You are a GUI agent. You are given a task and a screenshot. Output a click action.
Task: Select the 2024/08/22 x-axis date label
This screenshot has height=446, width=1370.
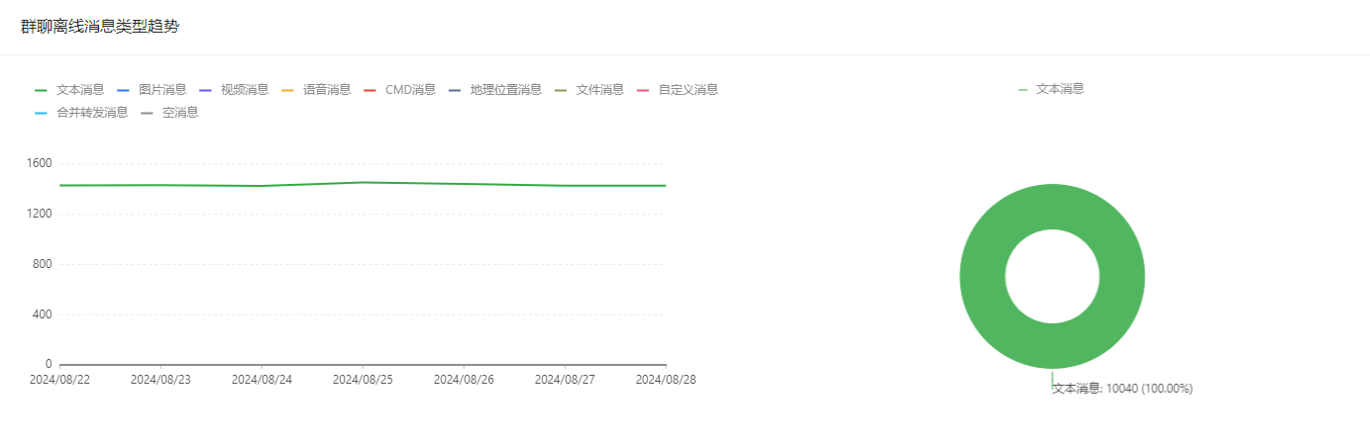click(59, 380)
